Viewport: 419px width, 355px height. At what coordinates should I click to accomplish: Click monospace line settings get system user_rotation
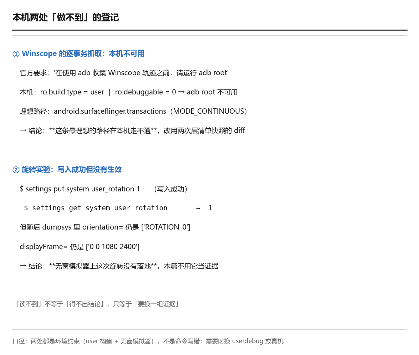pos(118,208)
